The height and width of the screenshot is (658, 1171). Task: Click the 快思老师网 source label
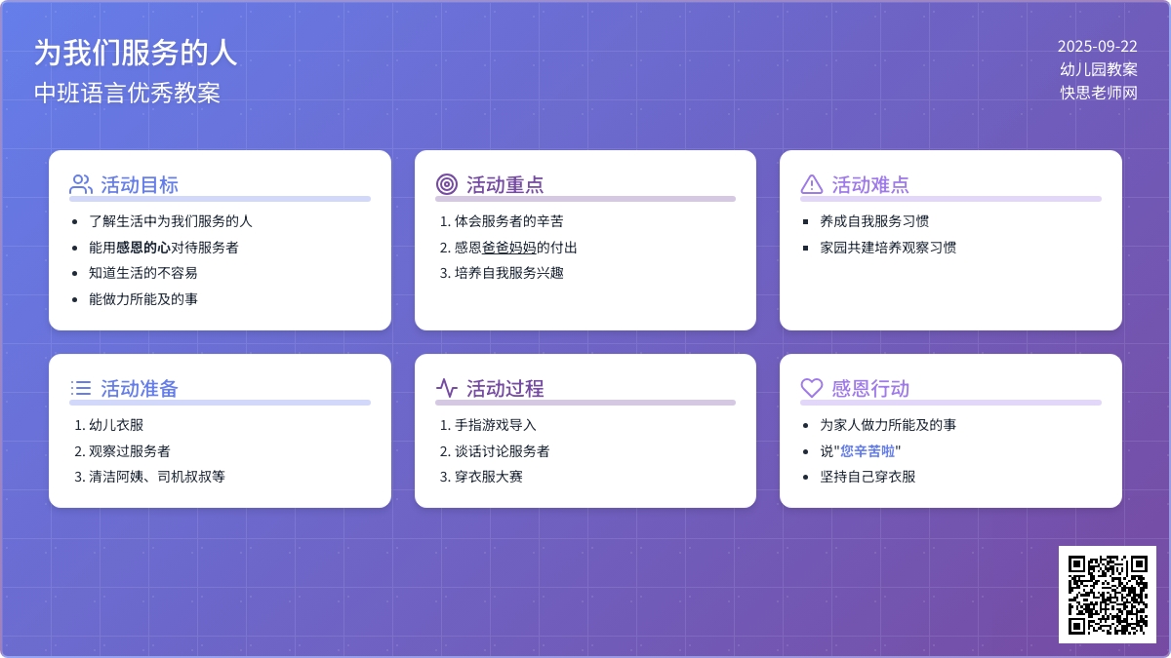click(x=1099, y=93)
